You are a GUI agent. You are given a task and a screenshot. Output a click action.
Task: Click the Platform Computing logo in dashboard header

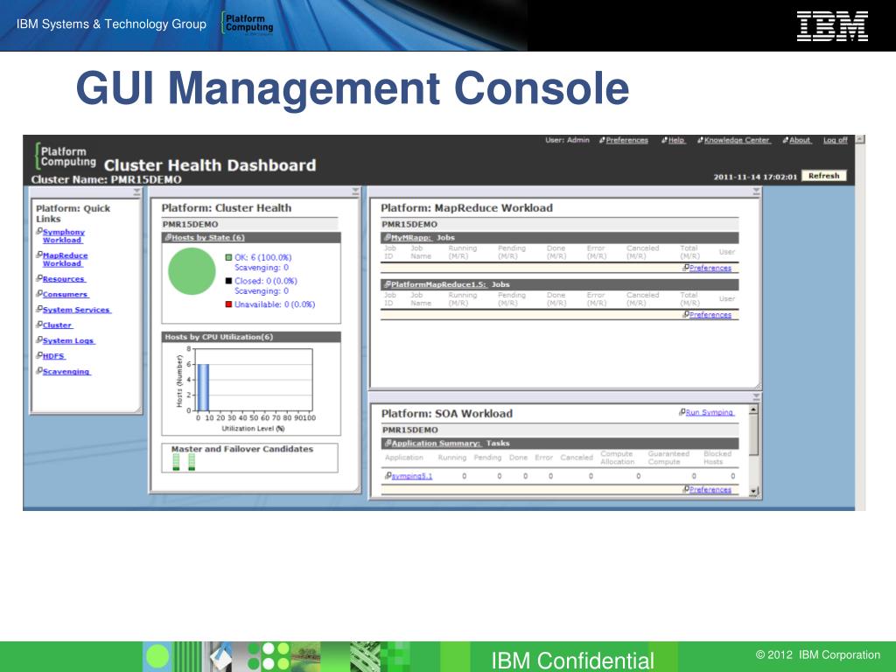pyautogui.click(x=65, y=156)
